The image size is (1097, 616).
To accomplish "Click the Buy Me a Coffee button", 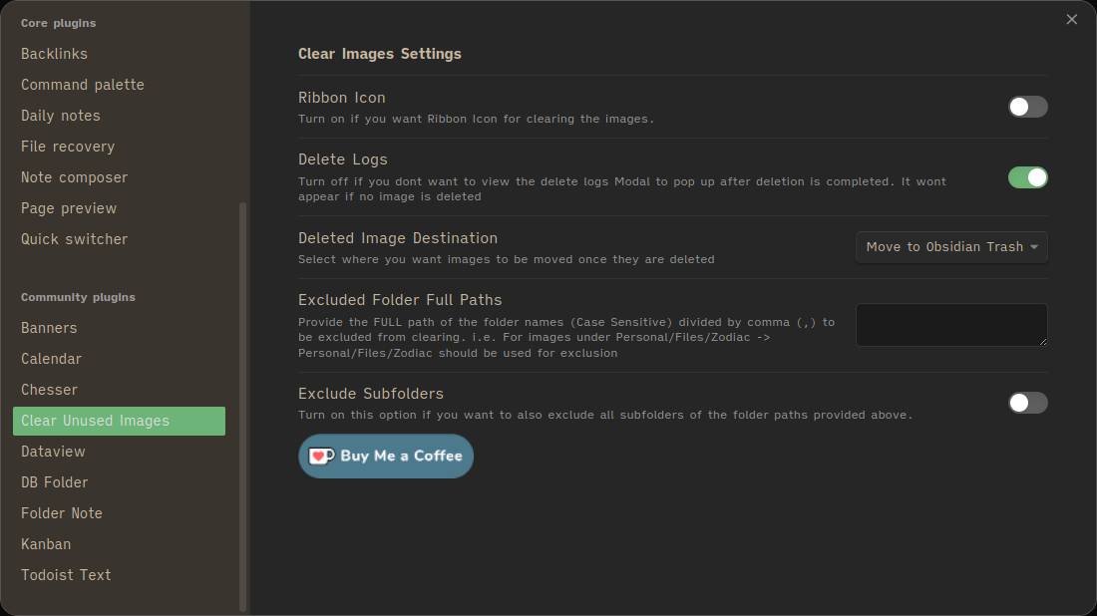I will tap(385, 456).
